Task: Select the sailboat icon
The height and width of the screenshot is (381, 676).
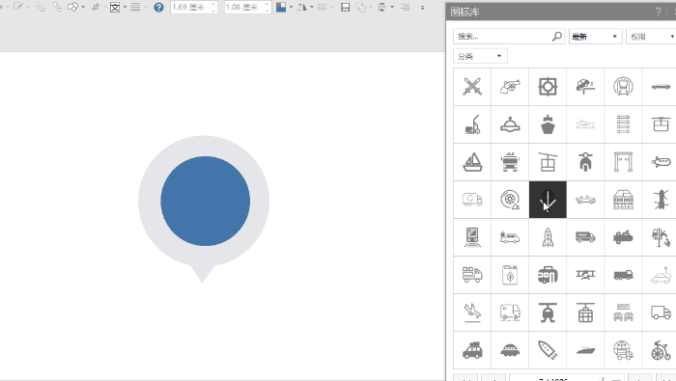Action: [472, 162]
